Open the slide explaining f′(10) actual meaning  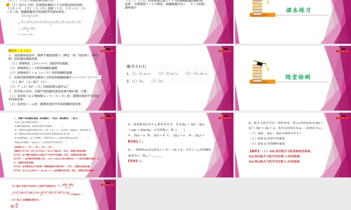click(175, 21)
